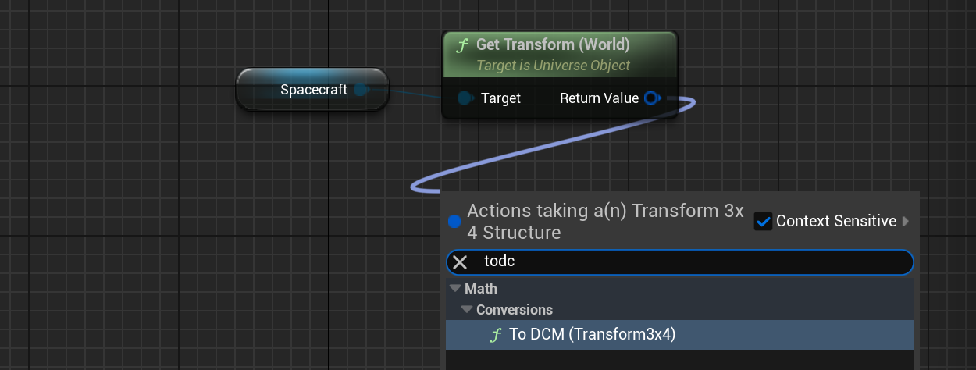Viewport: 976px width, 370px height.
Task: Select the Get Transform (World) node title
Action: coord(553,45)
